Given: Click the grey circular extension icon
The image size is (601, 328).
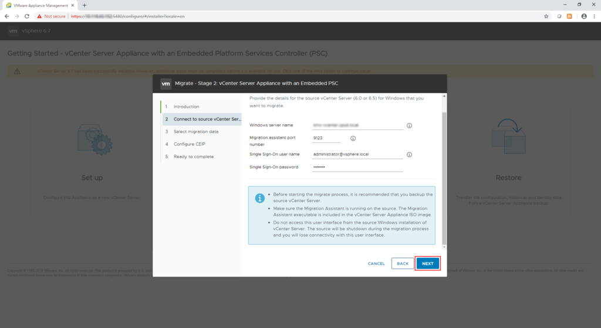Looking at the screenshot, I should 559,16.
